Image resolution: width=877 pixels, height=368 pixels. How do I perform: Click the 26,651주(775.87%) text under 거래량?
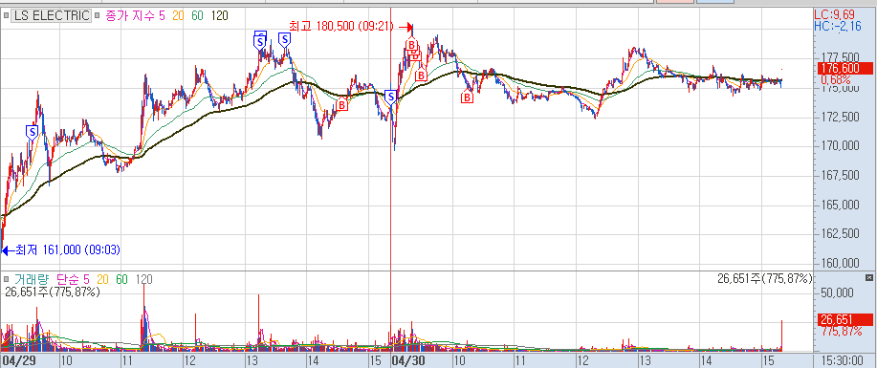click(52, 292)
